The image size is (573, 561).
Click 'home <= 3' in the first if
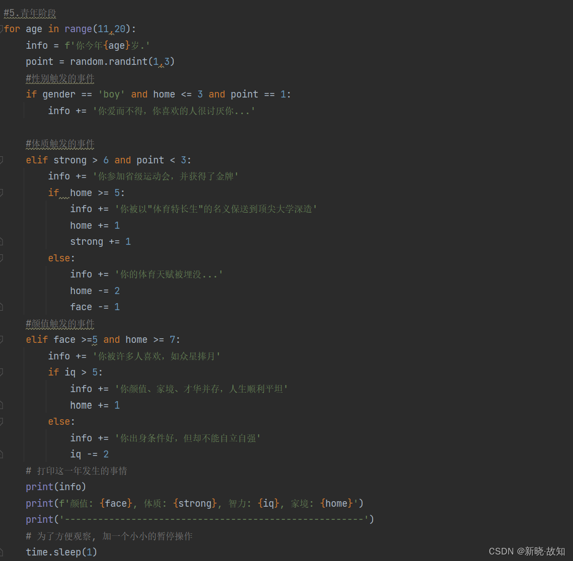(x=178, y=95)
